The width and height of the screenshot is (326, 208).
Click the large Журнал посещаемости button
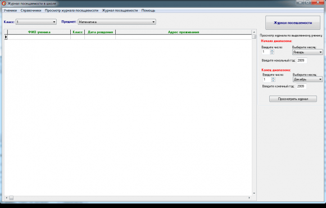[x=293, y=23]
